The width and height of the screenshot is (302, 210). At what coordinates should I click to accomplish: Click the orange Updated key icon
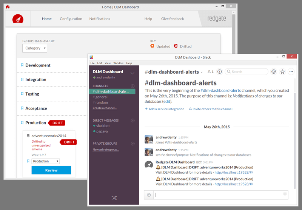tap(152, 46)
